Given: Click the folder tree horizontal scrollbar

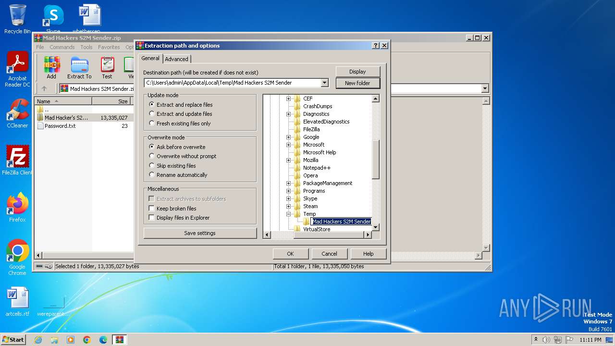Looking at the screenshot, I should point(318,235).
